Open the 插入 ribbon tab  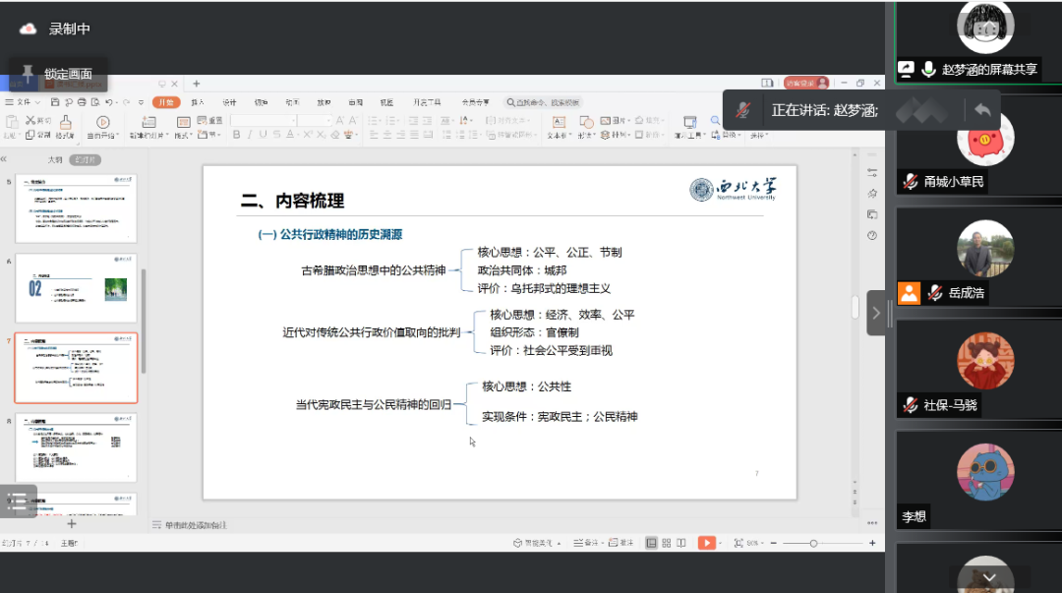[198, 102]
